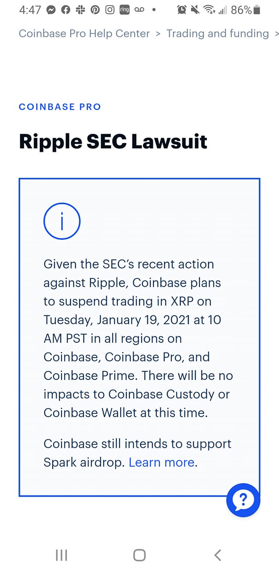Tap the alarm clock status icon

pyautogui.click(x=182, y=10)
